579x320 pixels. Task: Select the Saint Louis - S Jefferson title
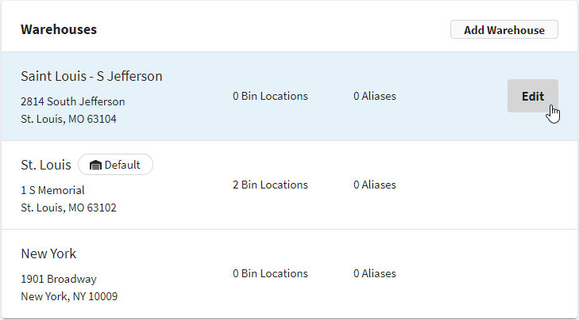tap(91, 76)
